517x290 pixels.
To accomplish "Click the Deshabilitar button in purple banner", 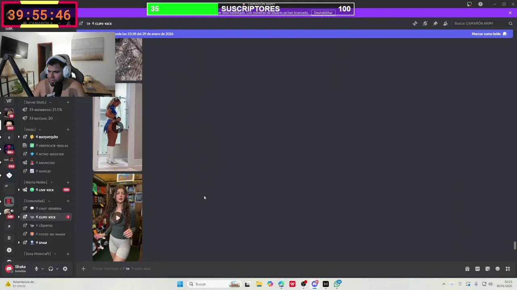I will (323, 12).
